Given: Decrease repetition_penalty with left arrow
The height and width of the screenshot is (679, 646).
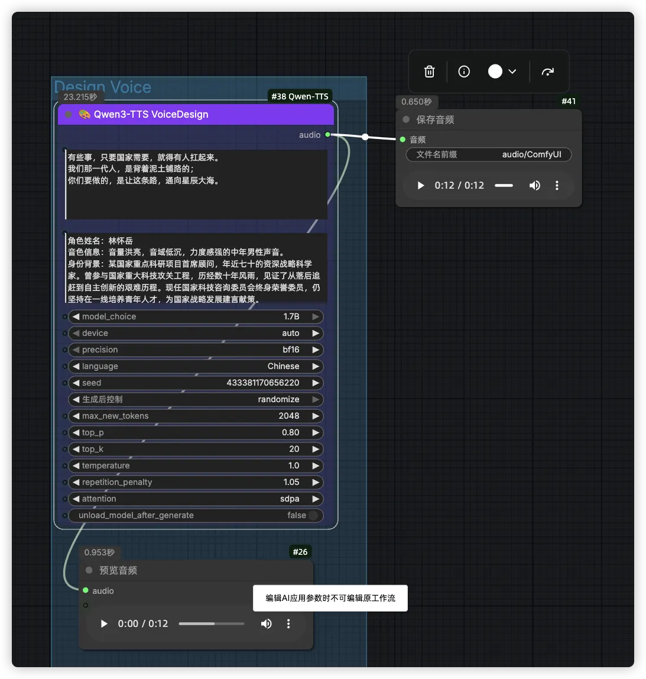Looking at the screenshot, I should (76, 482).
